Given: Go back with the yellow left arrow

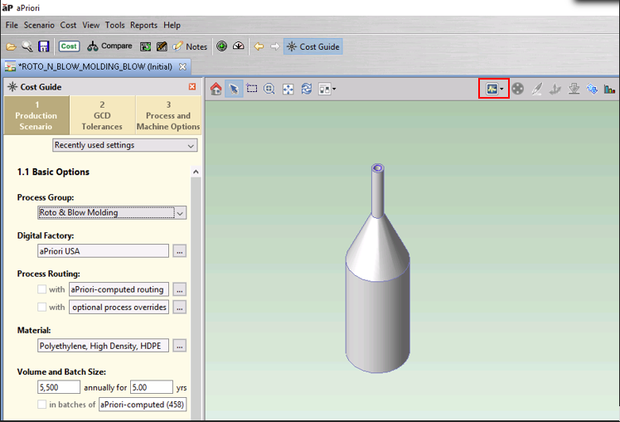Looking at the screenshot, I should (x=259, y=46).
